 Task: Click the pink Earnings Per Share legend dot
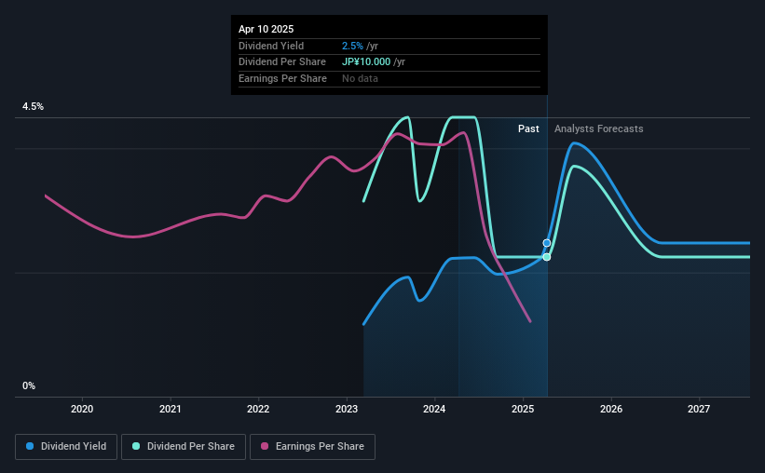(265, 447)
